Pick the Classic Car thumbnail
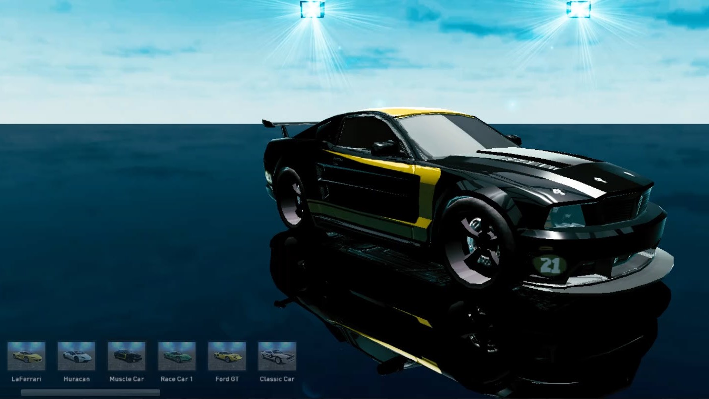Screen dimensions: 709x399 (x=277, y=356)
